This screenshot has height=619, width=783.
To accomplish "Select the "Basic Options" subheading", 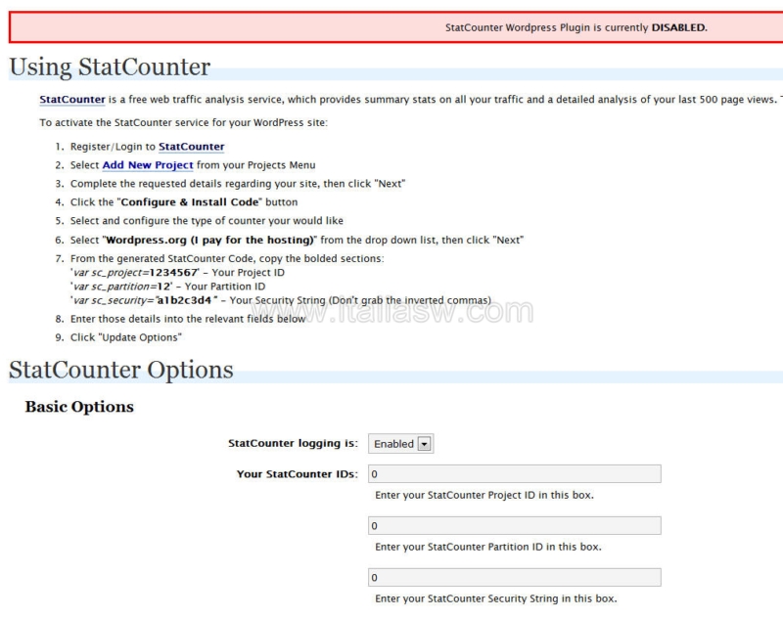I will pyautogui.click(x=79, y=407).
